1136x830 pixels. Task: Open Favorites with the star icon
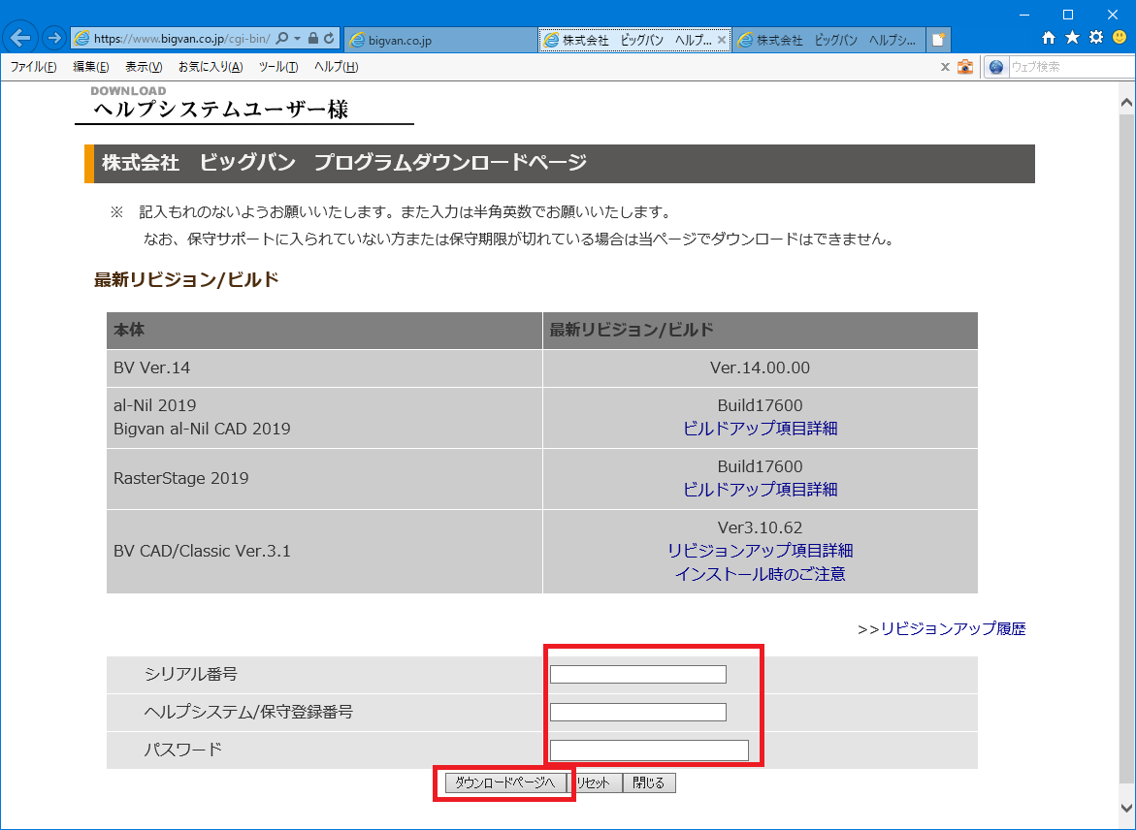pos(1072,38)
